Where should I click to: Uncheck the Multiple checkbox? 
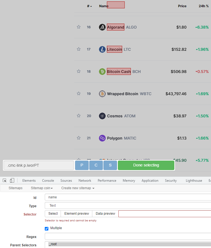[x=46, y=229]
